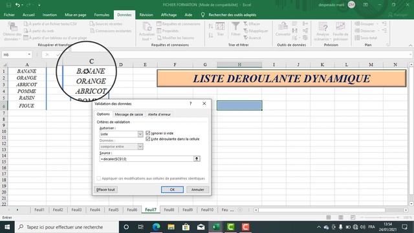The image size is (414, 233).
Task: Open the Obtenir des données icon
Action: pos(12,27)
